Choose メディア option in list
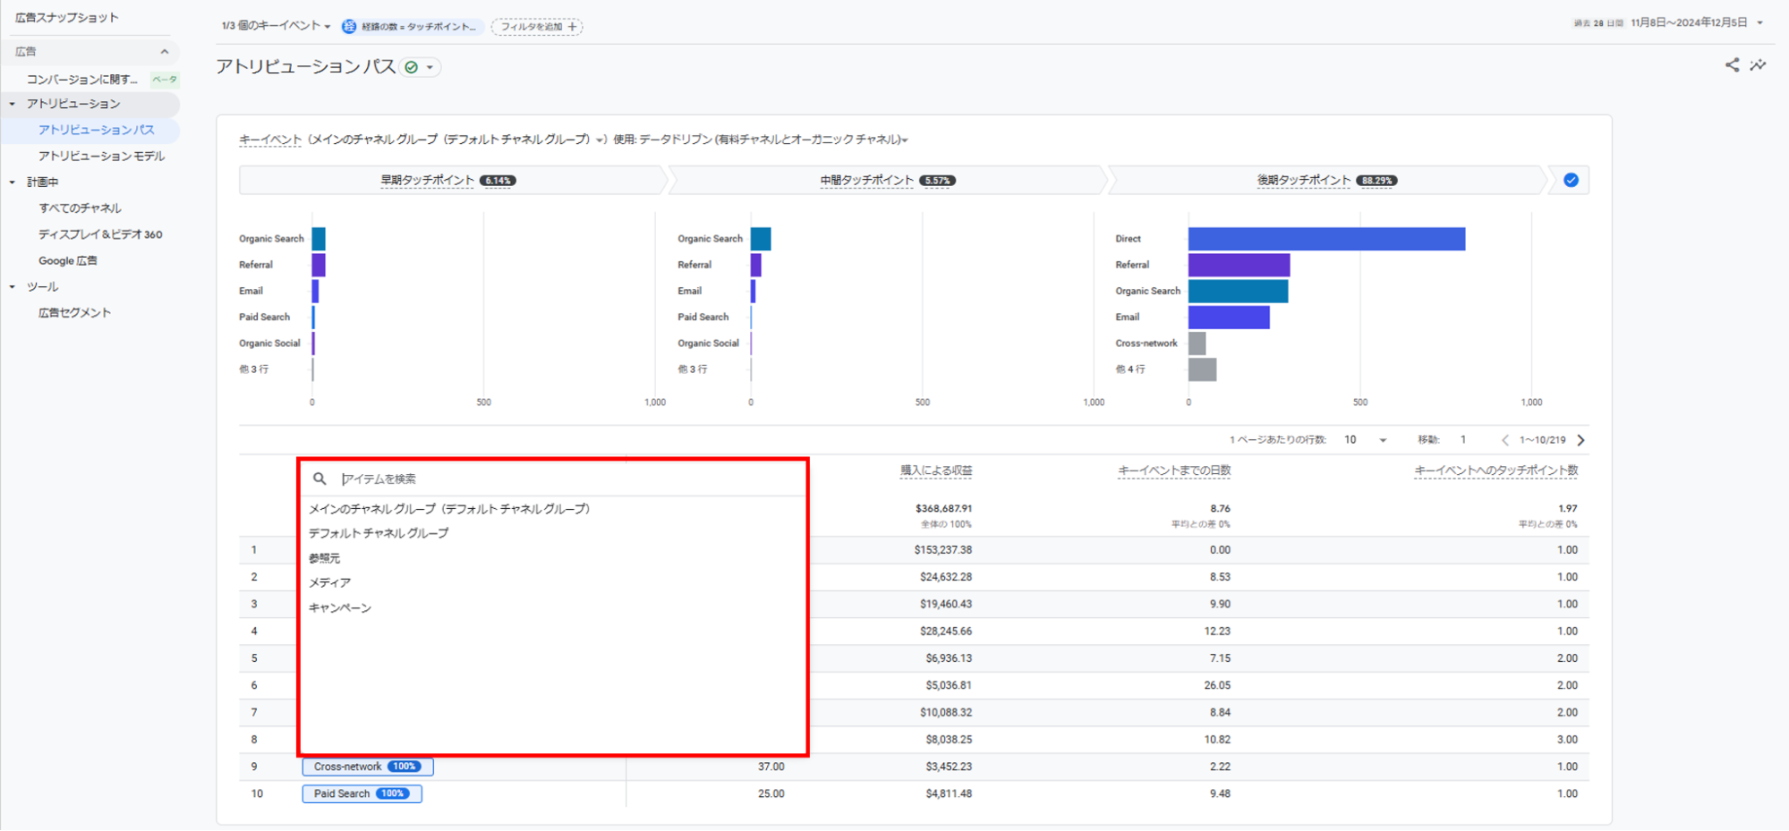 [329, 582]
